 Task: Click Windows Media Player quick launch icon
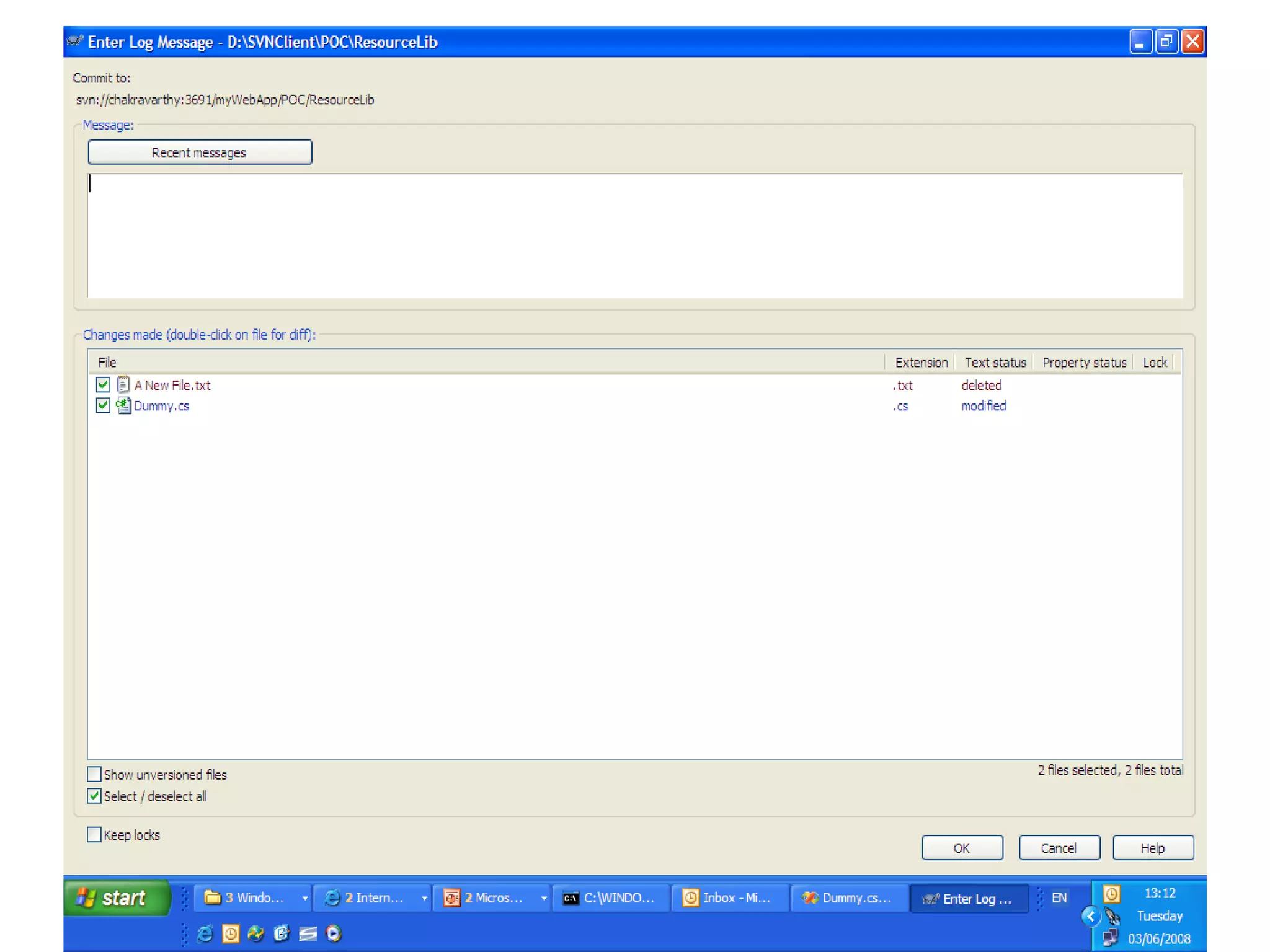(x=334, y=933)
